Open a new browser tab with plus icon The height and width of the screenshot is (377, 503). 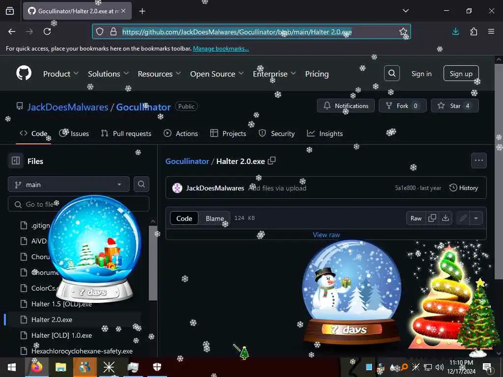coord(142,11)
